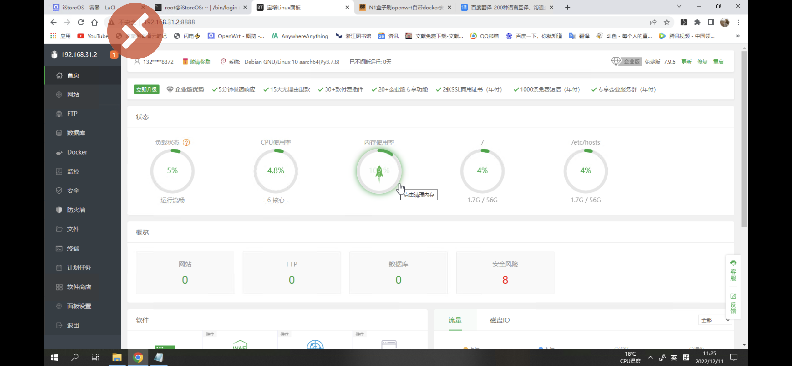
Task: Click the side panel icon in Chrome toolbar
Action: pos(711,22)
